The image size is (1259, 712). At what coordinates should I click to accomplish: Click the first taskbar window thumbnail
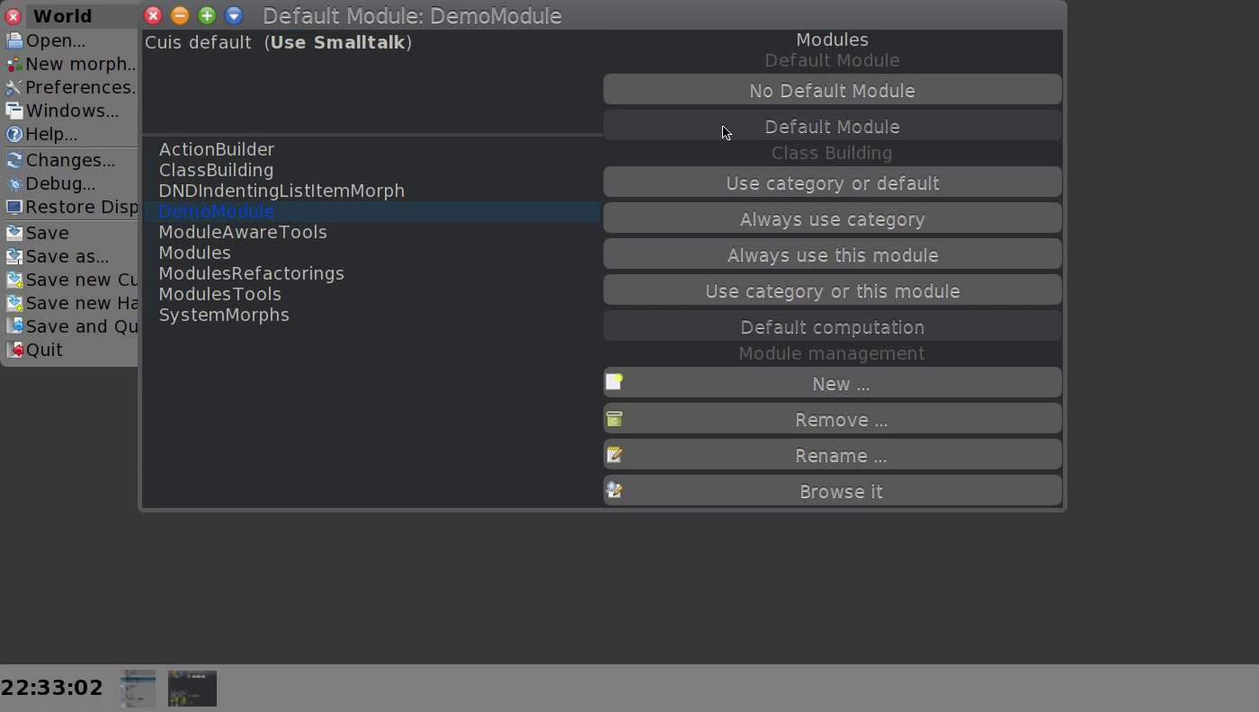click(138, 689)
